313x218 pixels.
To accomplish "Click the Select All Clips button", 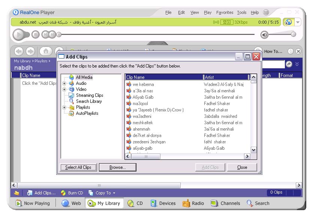I will pyautogui.click(x=78, y=167).
